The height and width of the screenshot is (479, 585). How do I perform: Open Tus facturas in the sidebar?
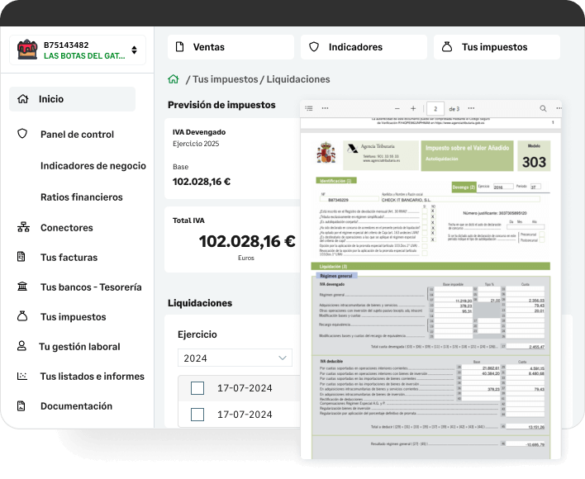(69, 258)
